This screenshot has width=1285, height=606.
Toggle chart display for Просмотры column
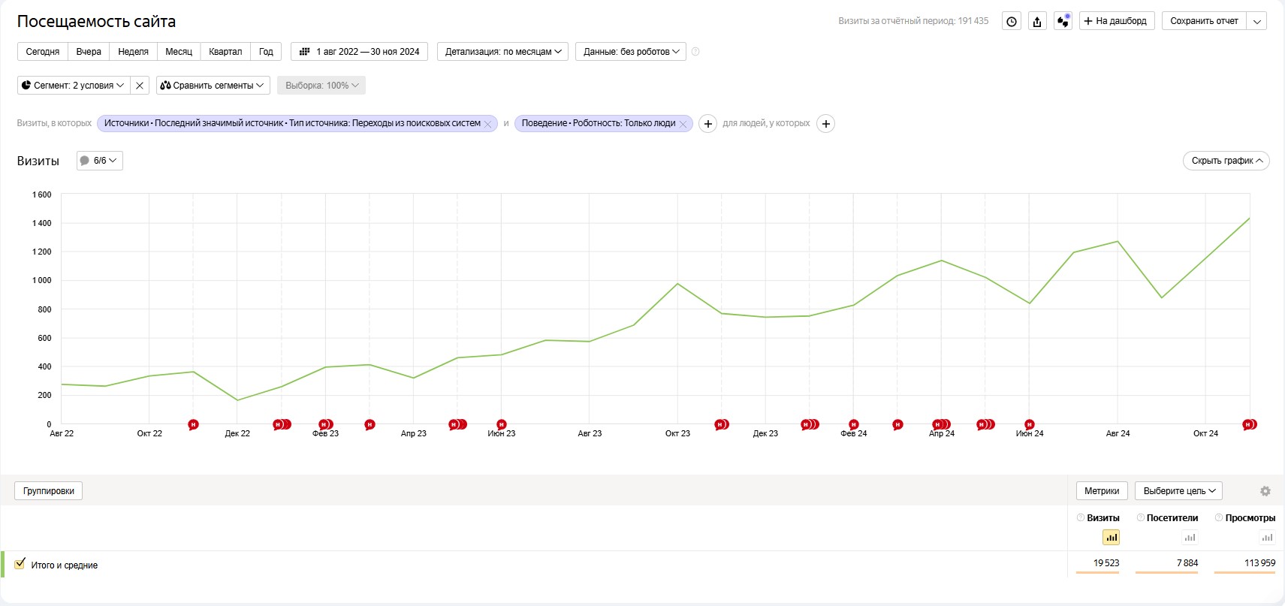(x=1267, y=538)
